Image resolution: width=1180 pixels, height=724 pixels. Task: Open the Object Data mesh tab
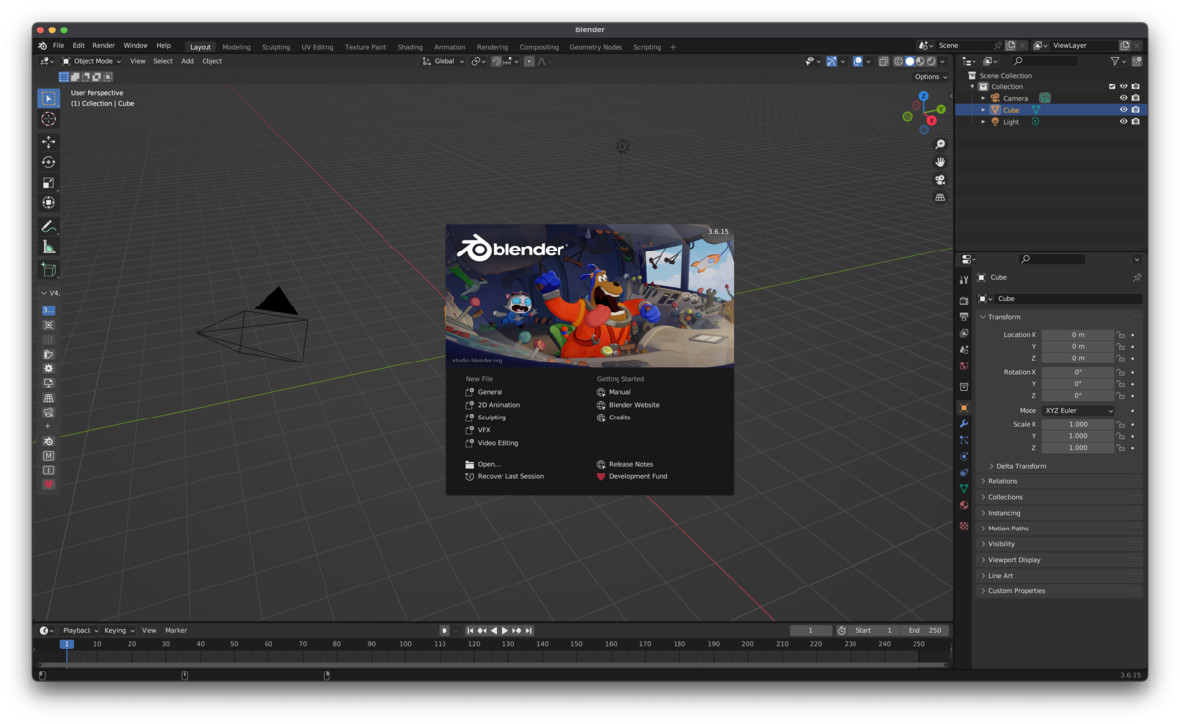(x=964, y=488)
